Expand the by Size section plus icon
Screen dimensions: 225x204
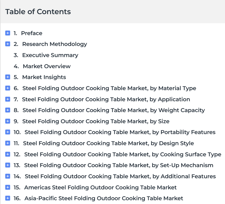(8, 121)
